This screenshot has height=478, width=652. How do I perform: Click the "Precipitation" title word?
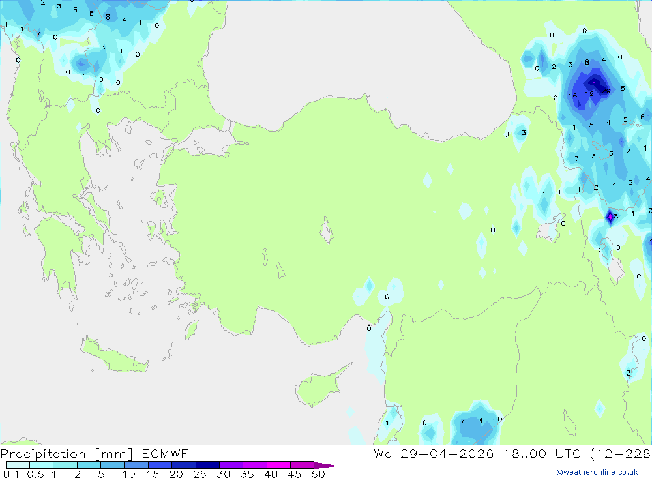(x=43, y=454)
